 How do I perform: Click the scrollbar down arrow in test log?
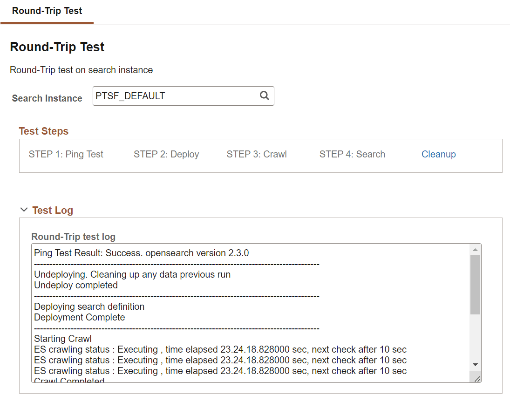click(476, 365)
